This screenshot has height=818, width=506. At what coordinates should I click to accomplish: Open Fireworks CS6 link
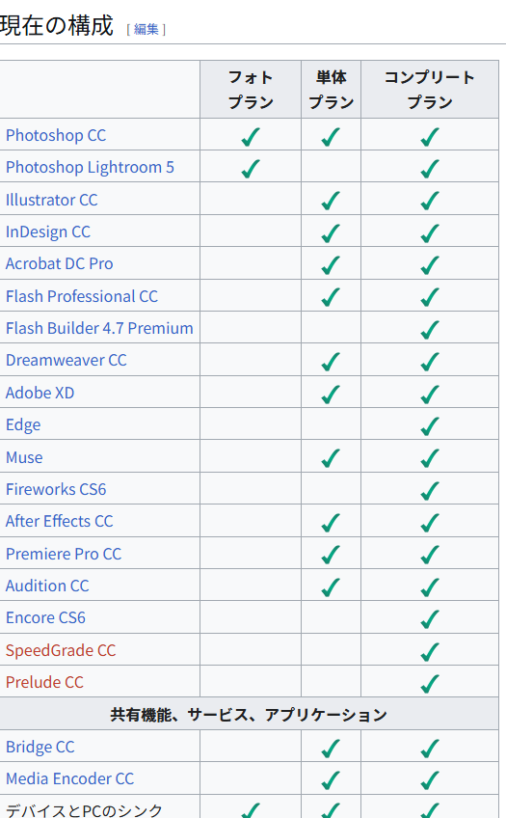[x=56, y=489]
